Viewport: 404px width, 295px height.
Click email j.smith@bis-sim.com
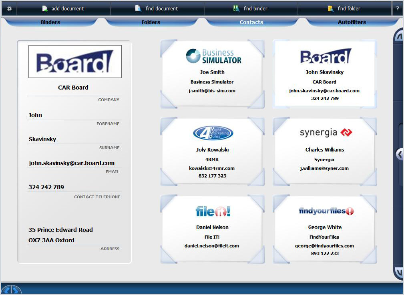click(x=212, y=91)
